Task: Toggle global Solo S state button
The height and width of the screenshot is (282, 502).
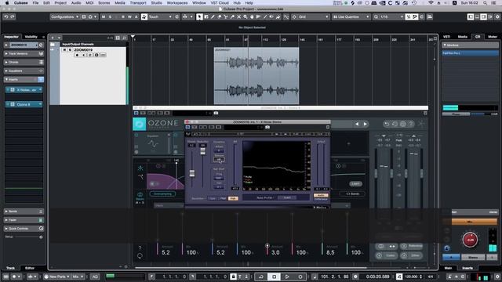Action: [110, 16]
